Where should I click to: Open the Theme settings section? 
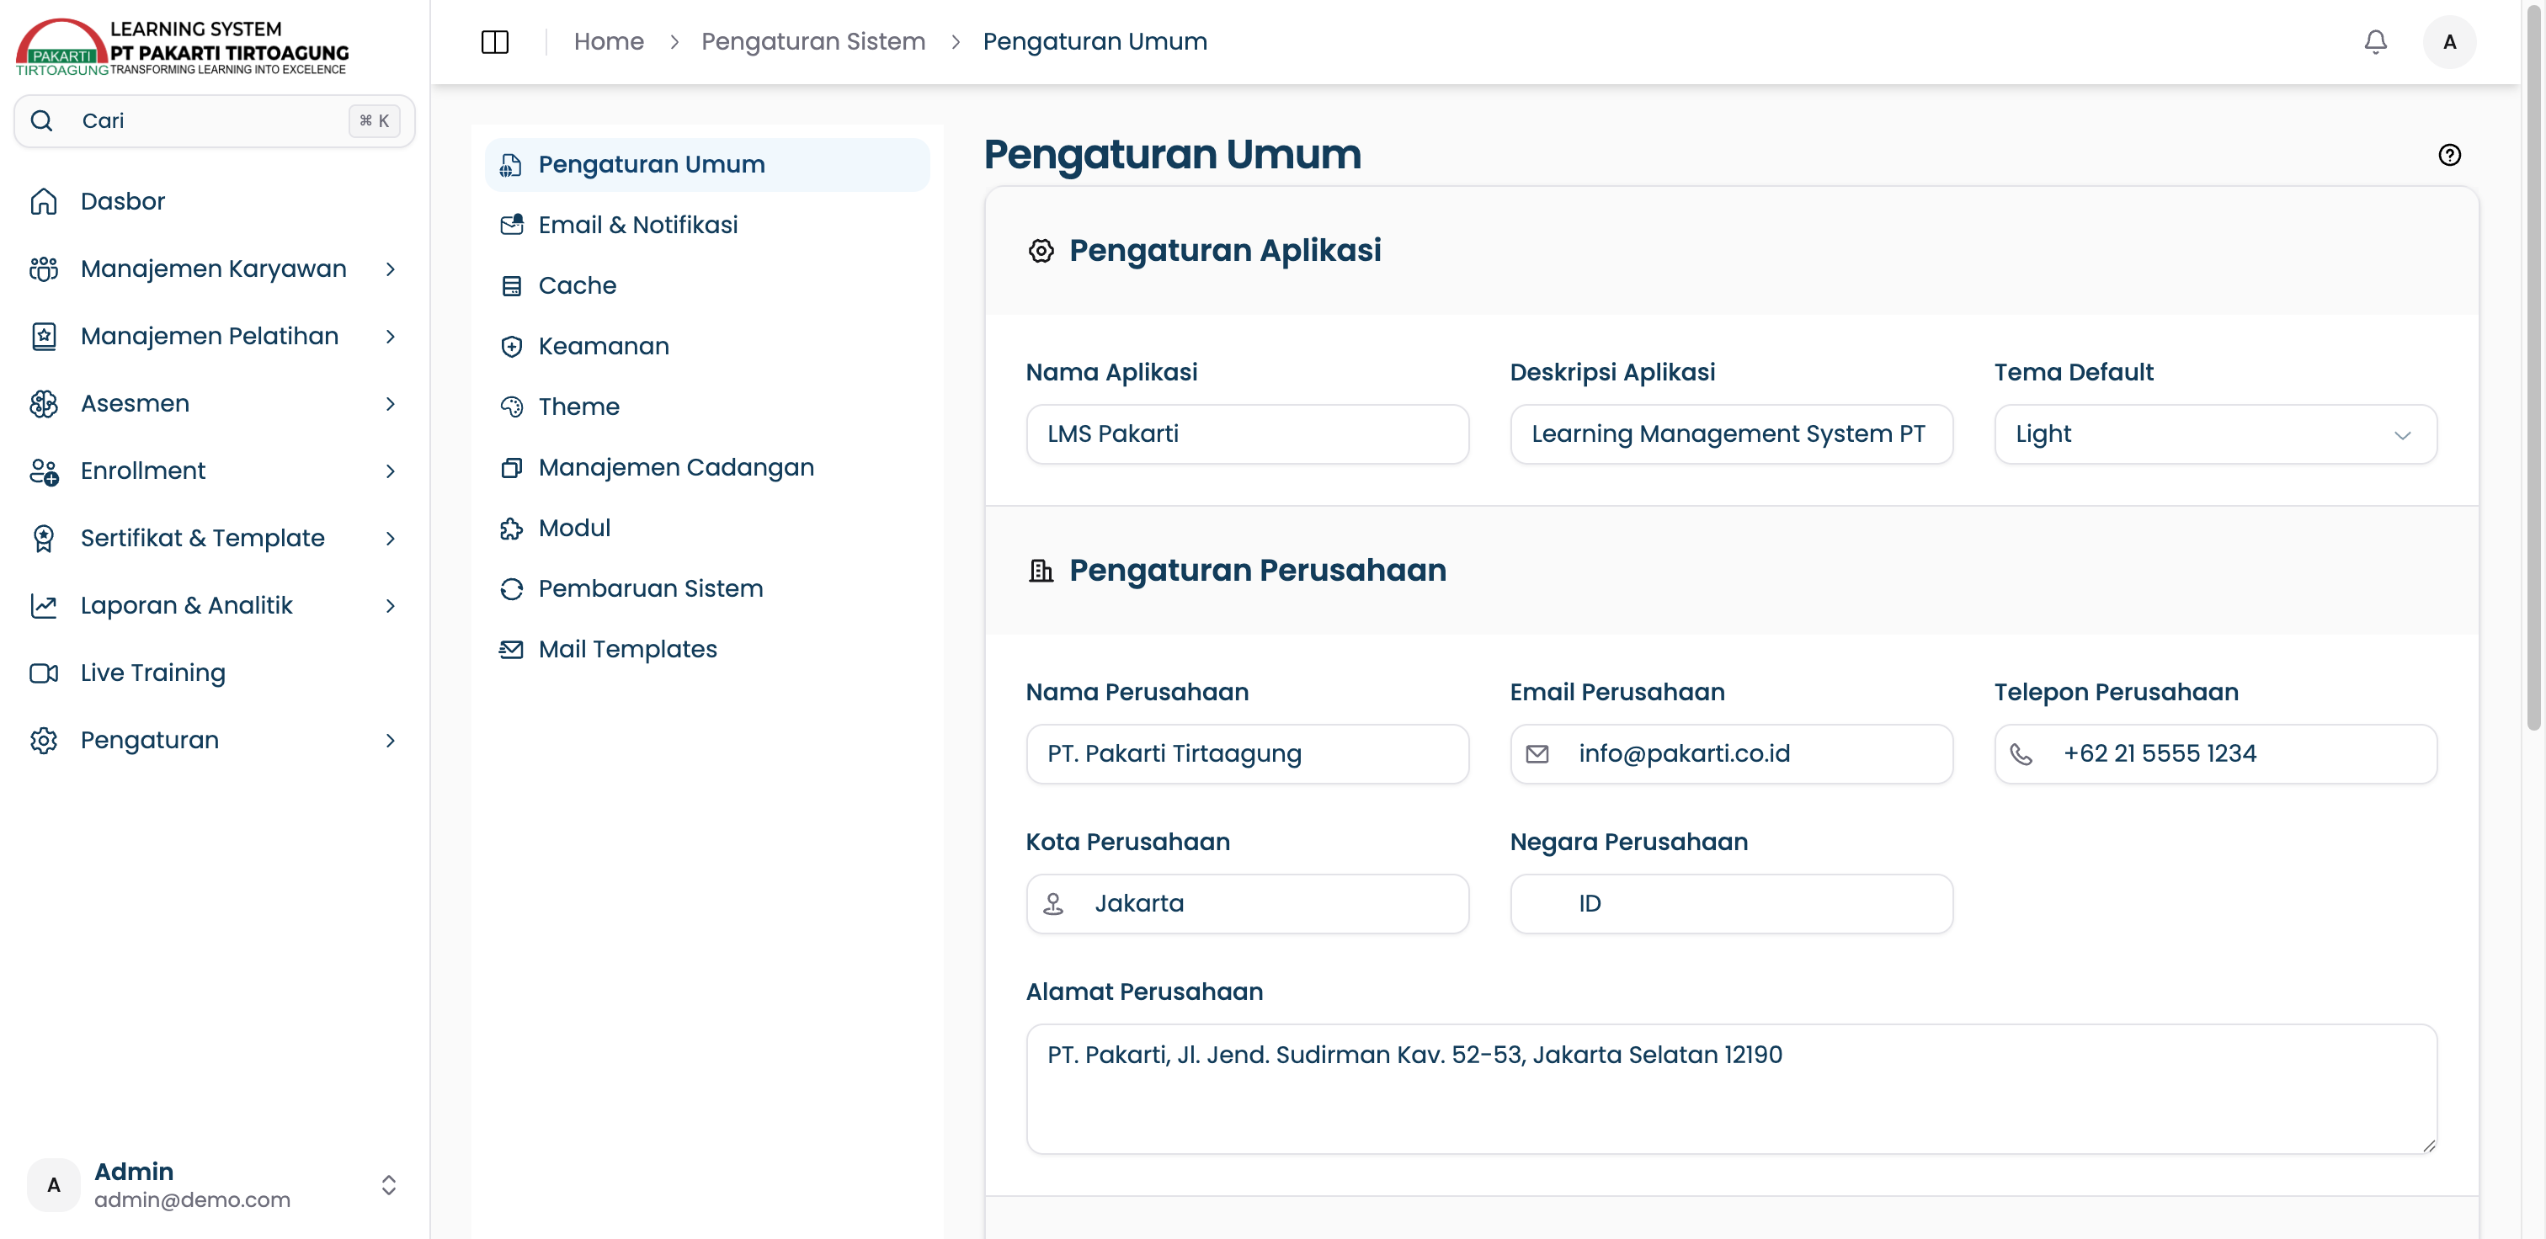706,406
